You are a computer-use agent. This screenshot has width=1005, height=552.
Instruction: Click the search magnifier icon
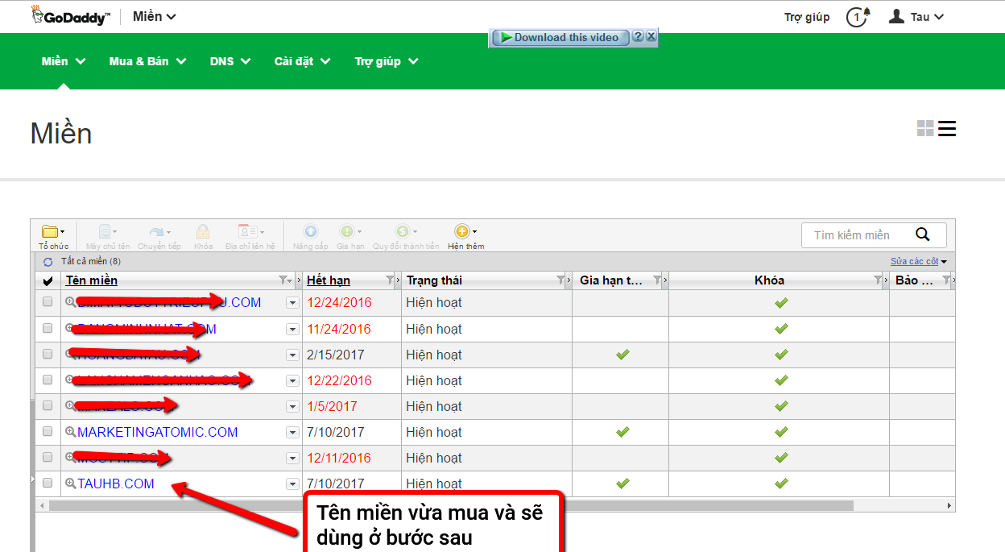coord(923,234)
